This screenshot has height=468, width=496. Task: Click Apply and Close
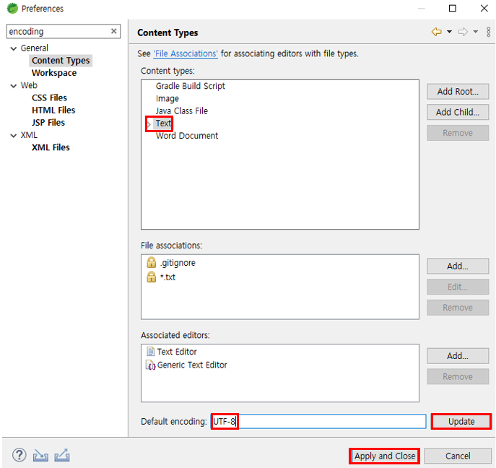pyautogui.click(x=385, y=456)
